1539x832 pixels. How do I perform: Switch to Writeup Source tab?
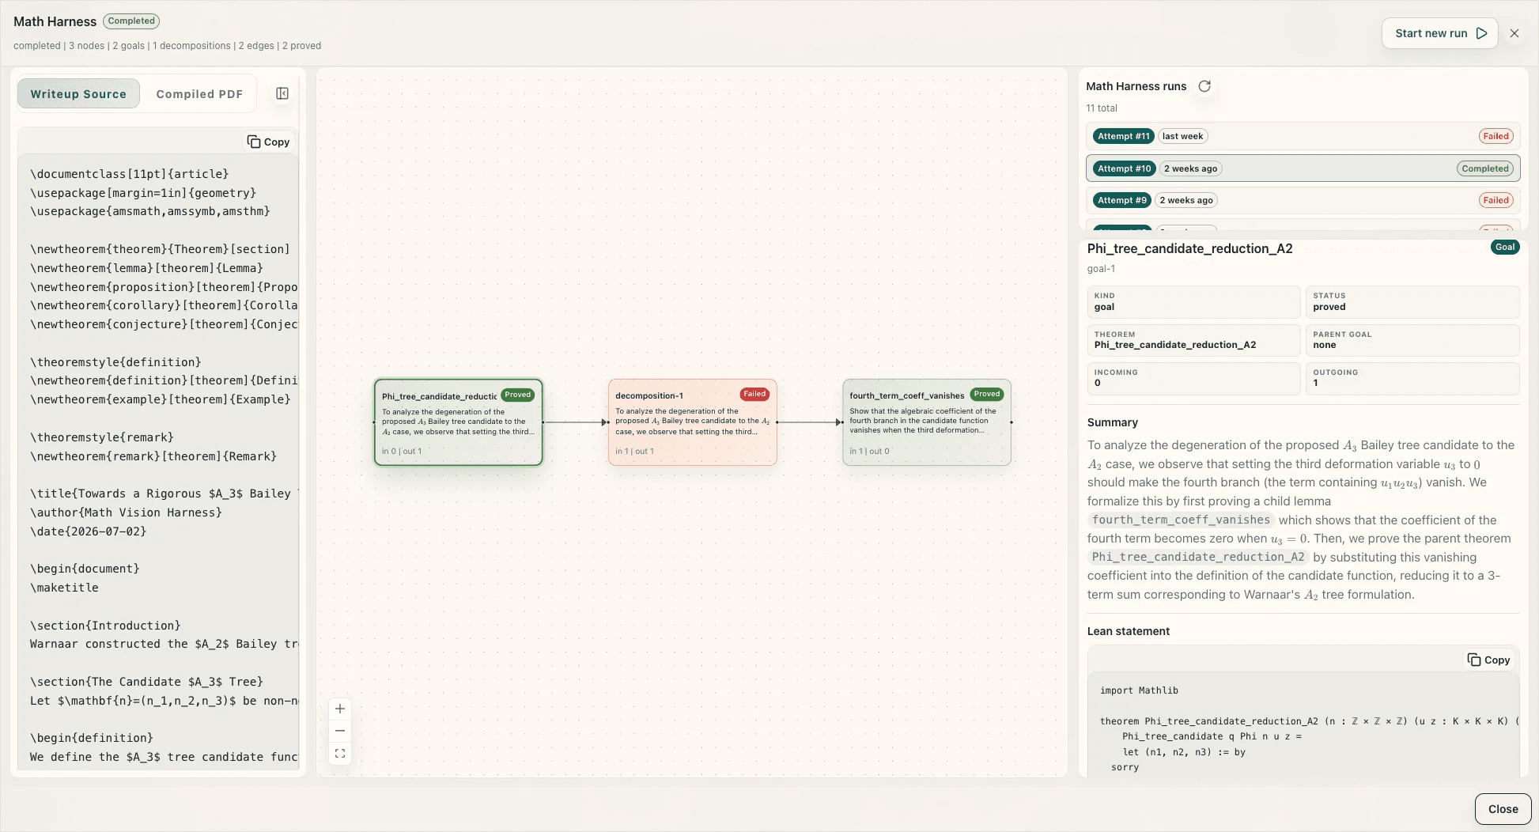pos(78,93)
